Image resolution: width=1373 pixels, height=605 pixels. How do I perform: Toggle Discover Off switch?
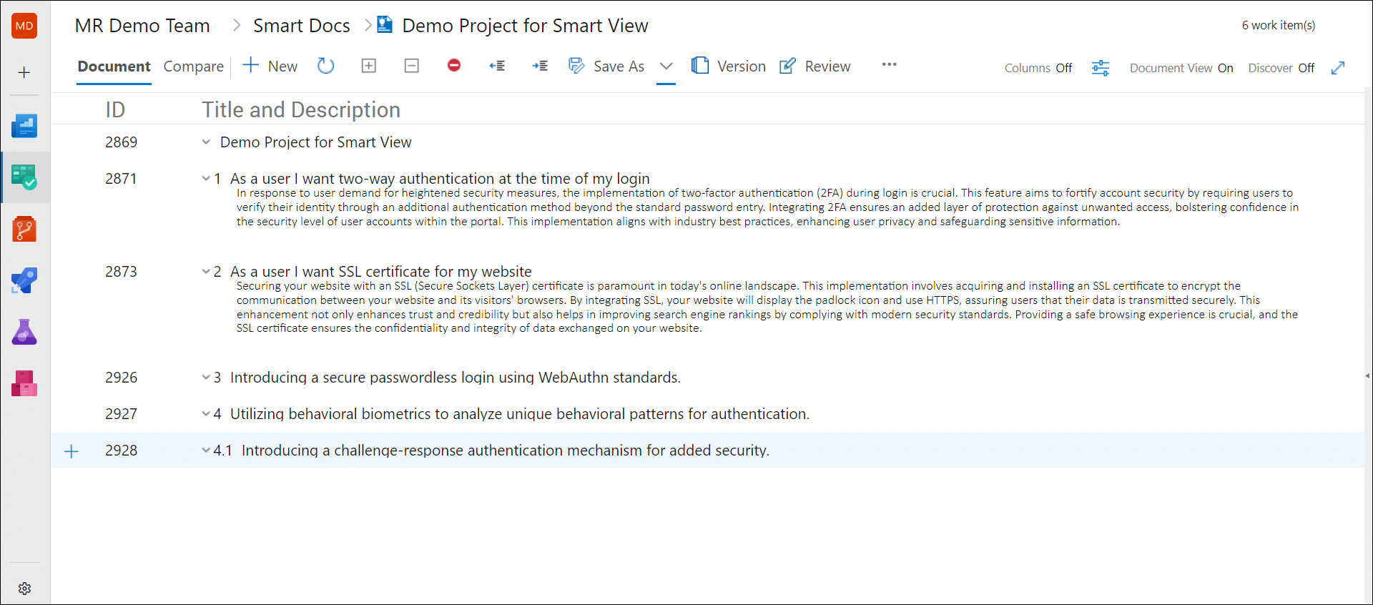1281,68
